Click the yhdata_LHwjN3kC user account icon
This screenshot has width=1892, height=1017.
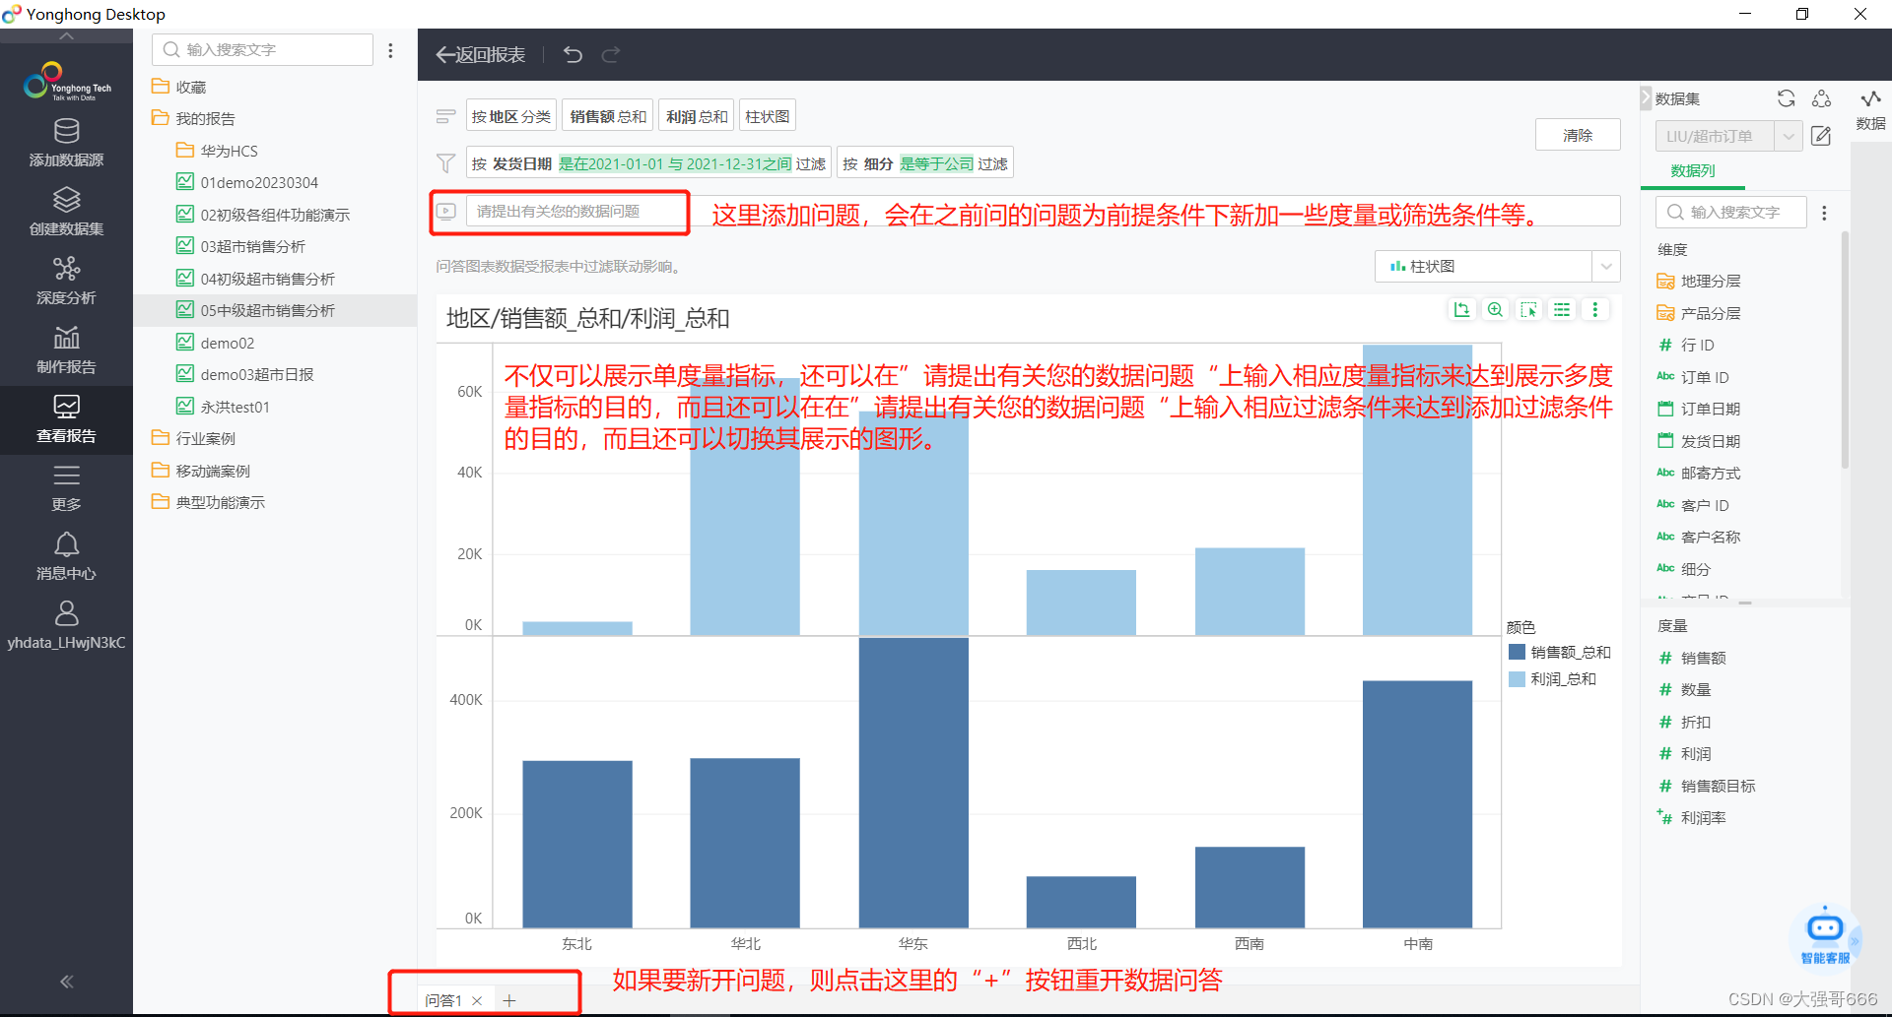(66, 613)
